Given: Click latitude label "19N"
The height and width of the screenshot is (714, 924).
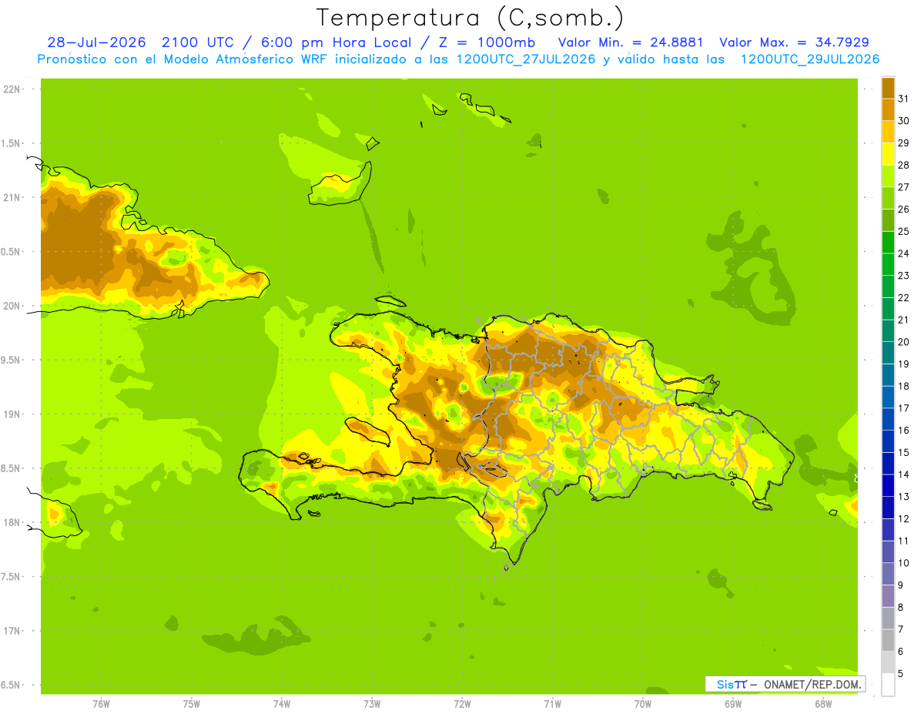Looking at the screenshot, I should pos(12,414).
